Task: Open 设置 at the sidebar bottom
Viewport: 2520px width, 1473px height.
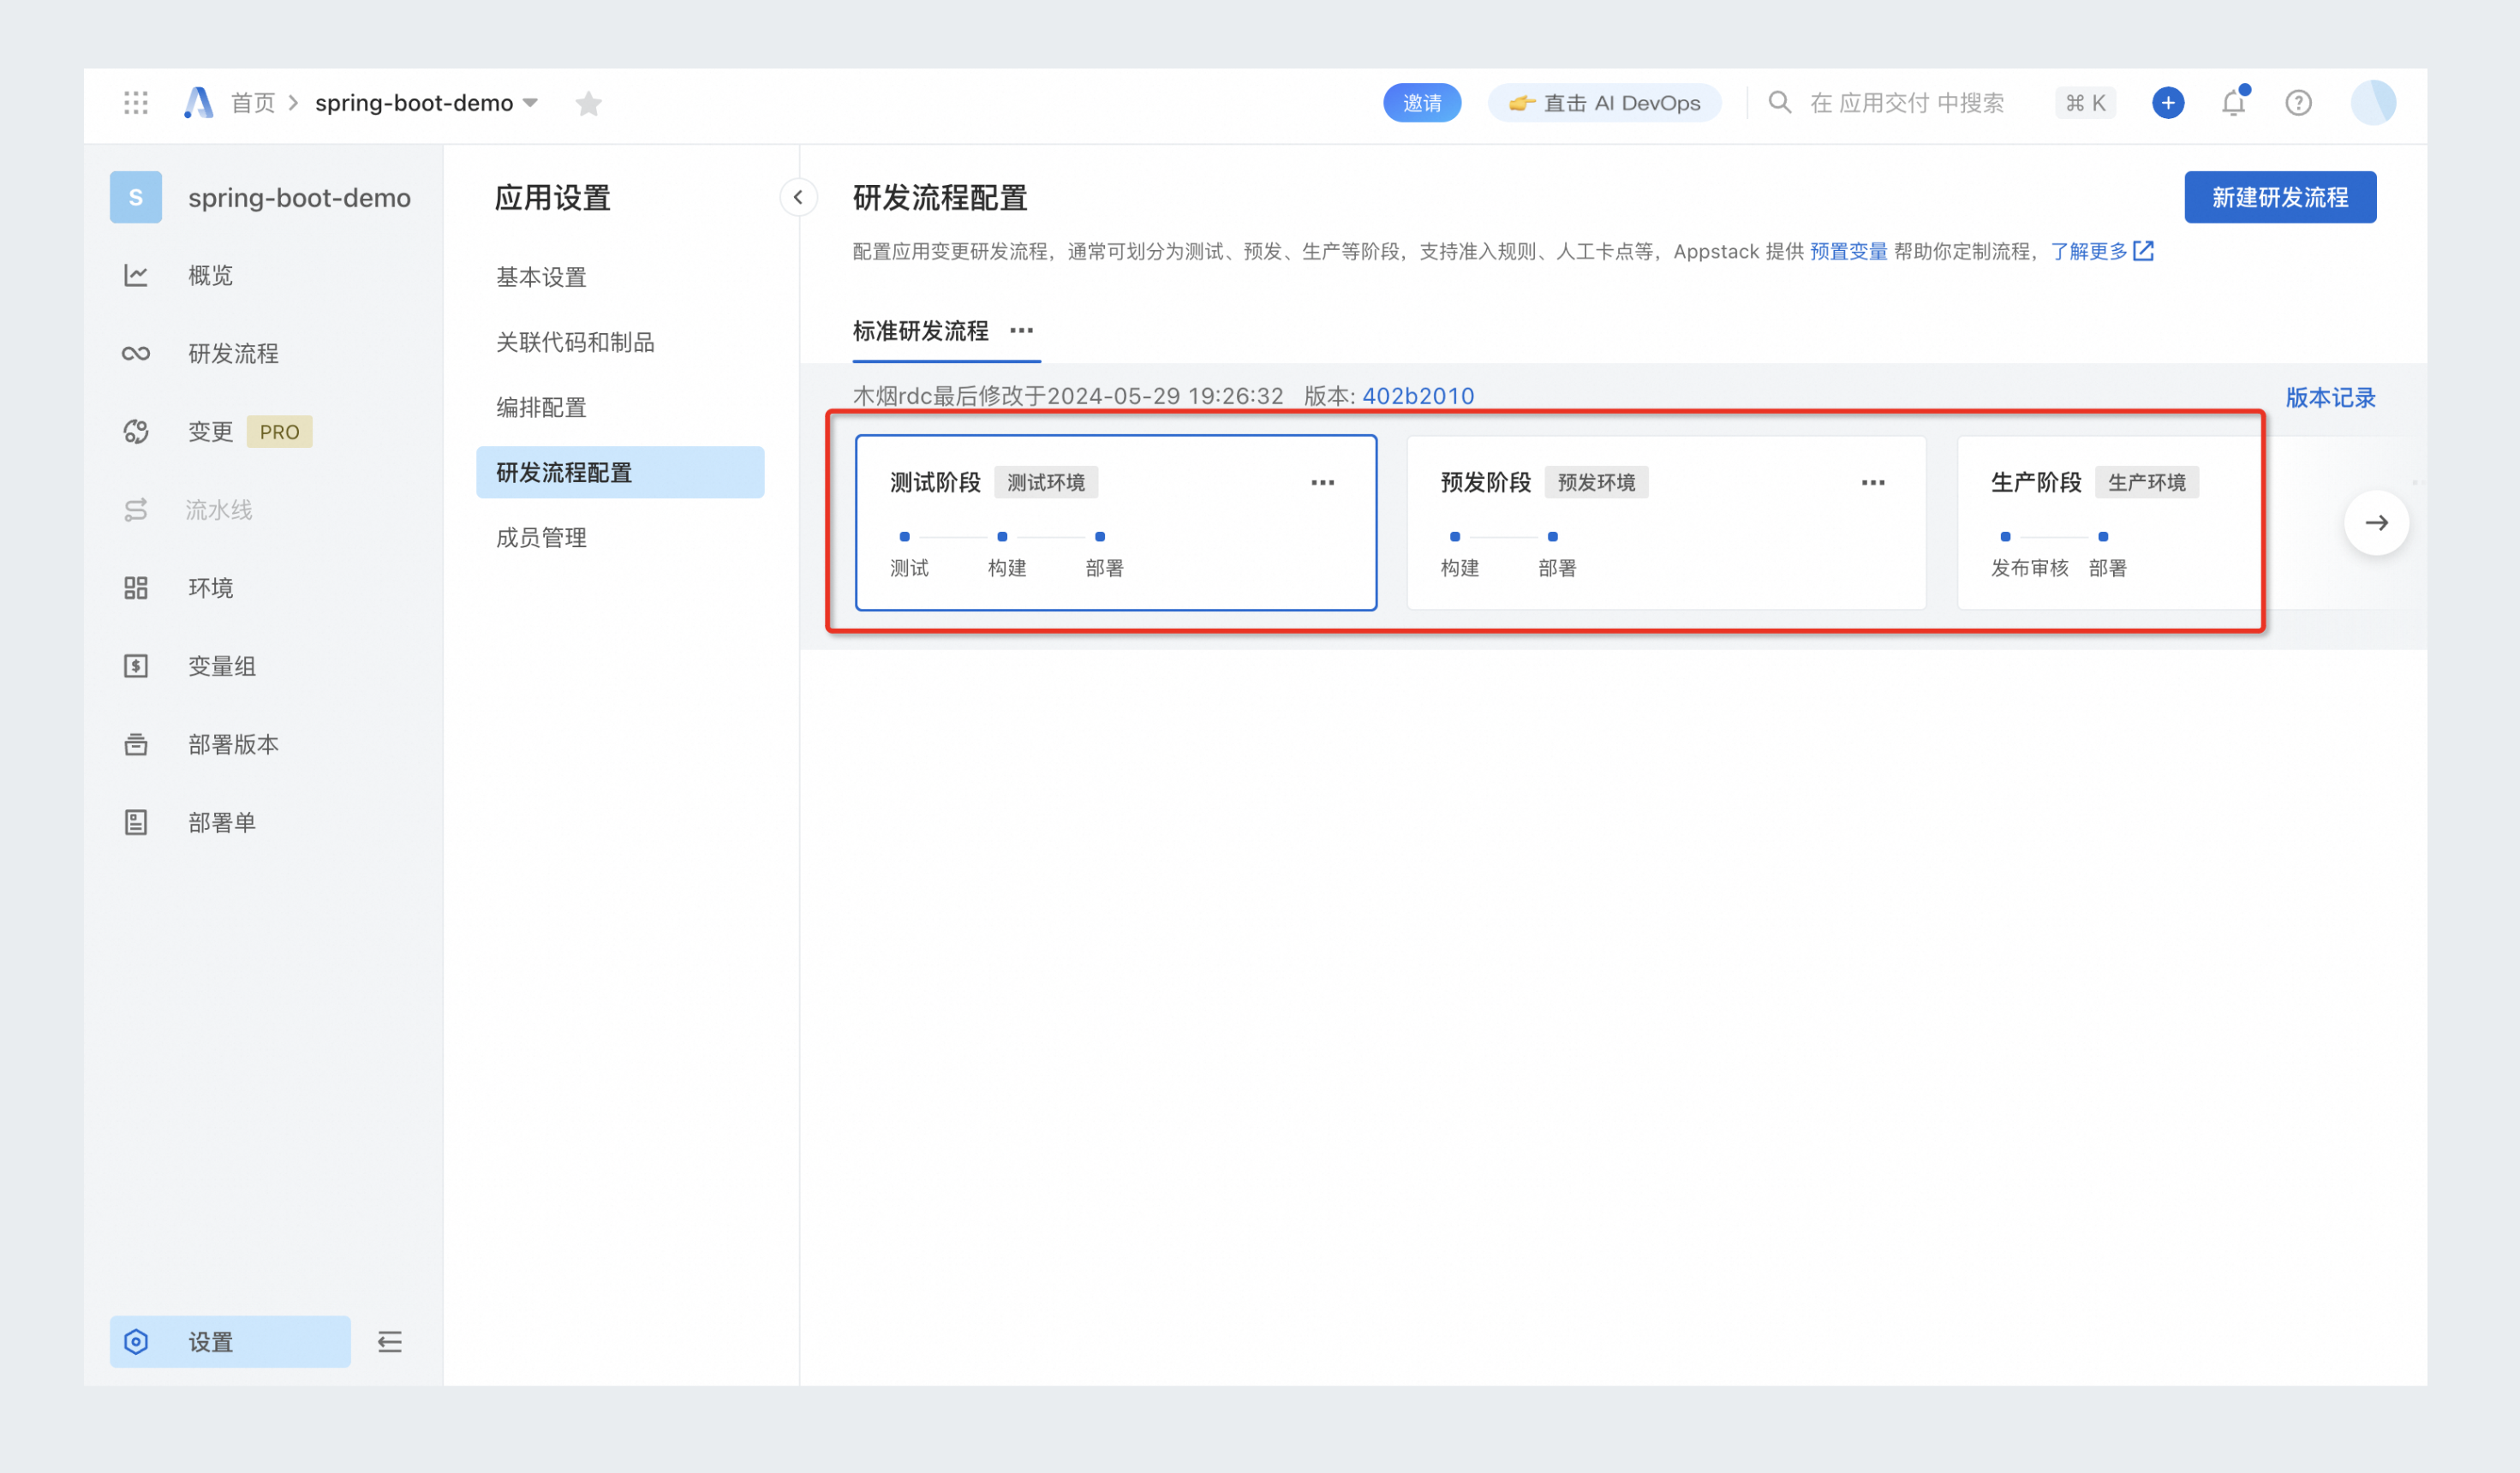Action: click(230, 1341)
